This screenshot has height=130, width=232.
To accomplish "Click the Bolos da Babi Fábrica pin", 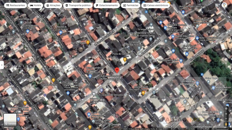I will [183, 12].
